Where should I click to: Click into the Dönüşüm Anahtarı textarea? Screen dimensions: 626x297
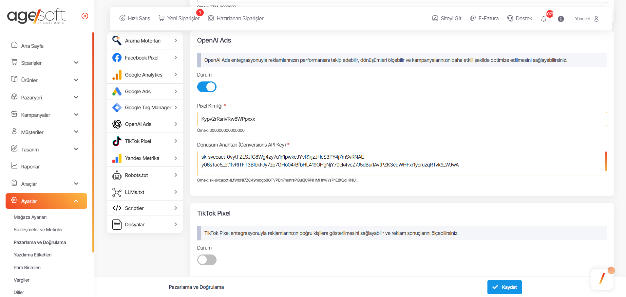click(402, 163)
